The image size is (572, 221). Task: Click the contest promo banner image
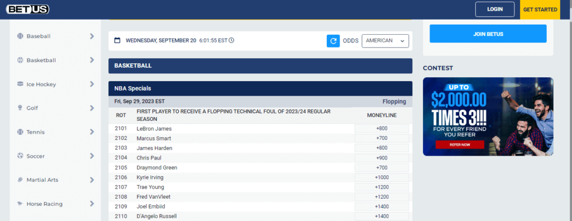pos(488,116)
